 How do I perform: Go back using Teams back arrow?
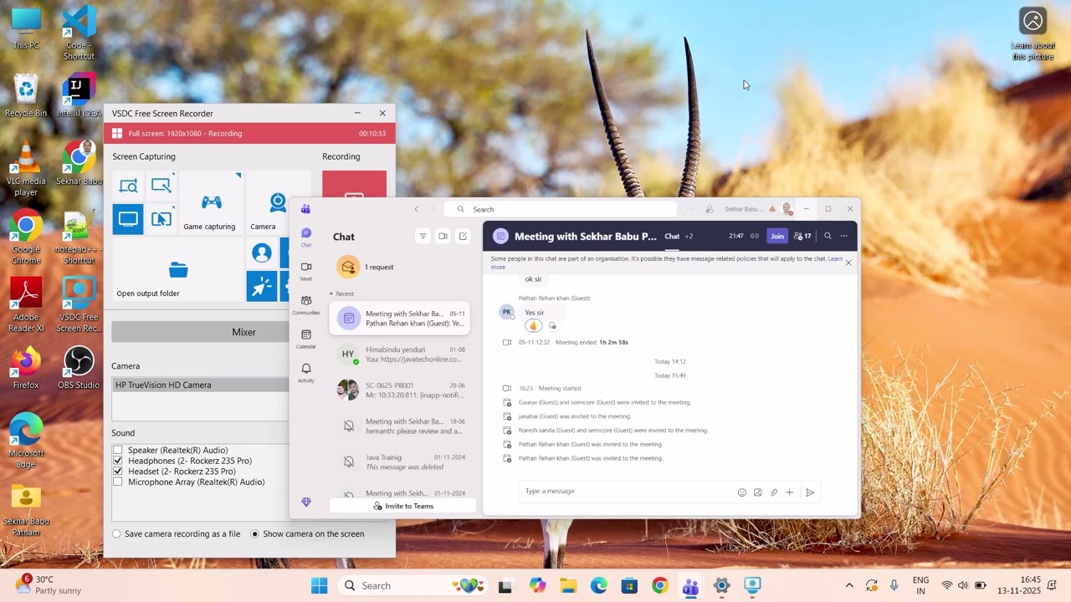(416, 209)
